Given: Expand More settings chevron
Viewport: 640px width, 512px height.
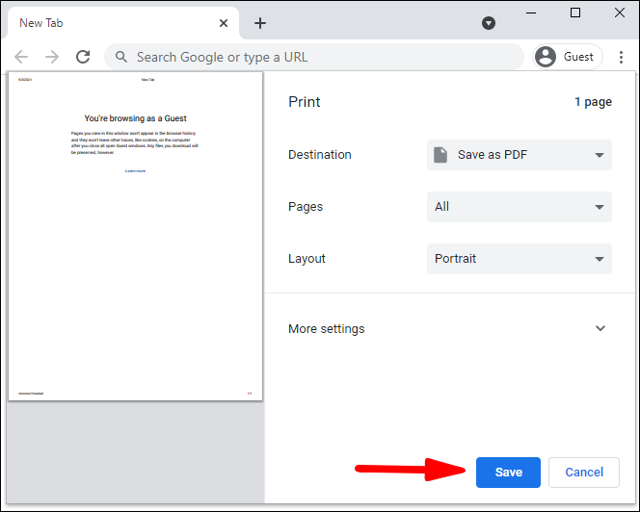Looking at the screenshot, I should [600, 328].
